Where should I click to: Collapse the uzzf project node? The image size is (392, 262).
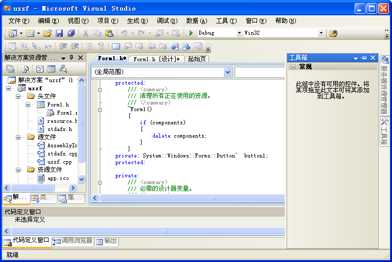9,88
